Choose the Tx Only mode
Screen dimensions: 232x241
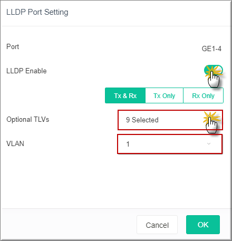pyautogui.click(x=165, y=95)
